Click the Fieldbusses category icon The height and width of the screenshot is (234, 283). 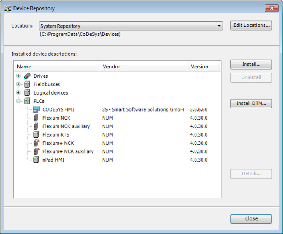(x=27, y=84)
